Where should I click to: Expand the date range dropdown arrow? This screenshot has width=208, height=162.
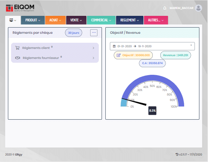tap(191, 45)
